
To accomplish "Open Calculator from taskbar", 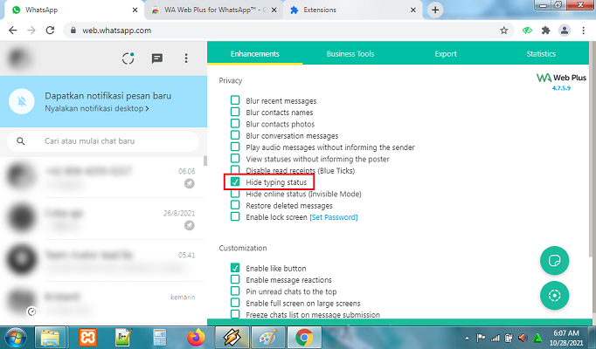I will pyautogui.click(x=160, y=338).
